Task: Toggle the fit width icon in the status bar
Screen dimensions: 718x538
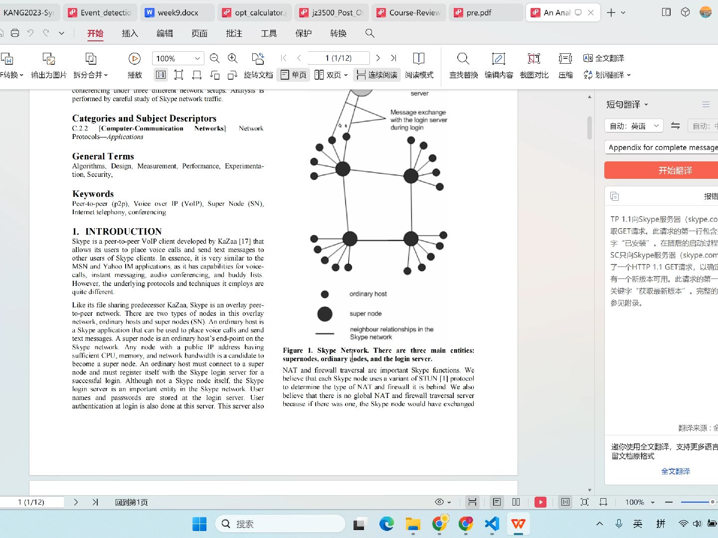Action: coord(603,502)
